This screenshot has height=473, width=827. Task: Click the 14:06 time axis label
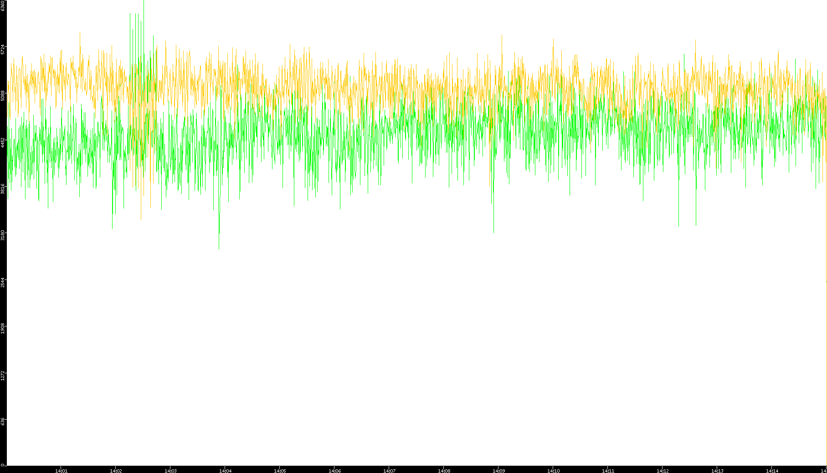tap(334, 471)
